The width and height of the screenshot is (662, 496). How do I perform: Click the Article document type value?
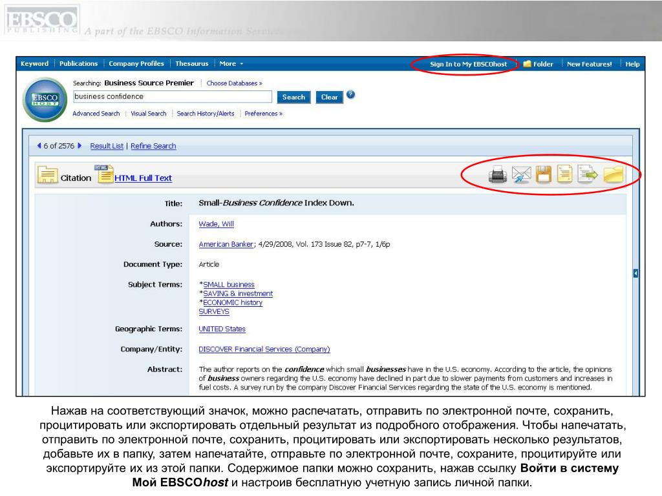coord(209,264)
